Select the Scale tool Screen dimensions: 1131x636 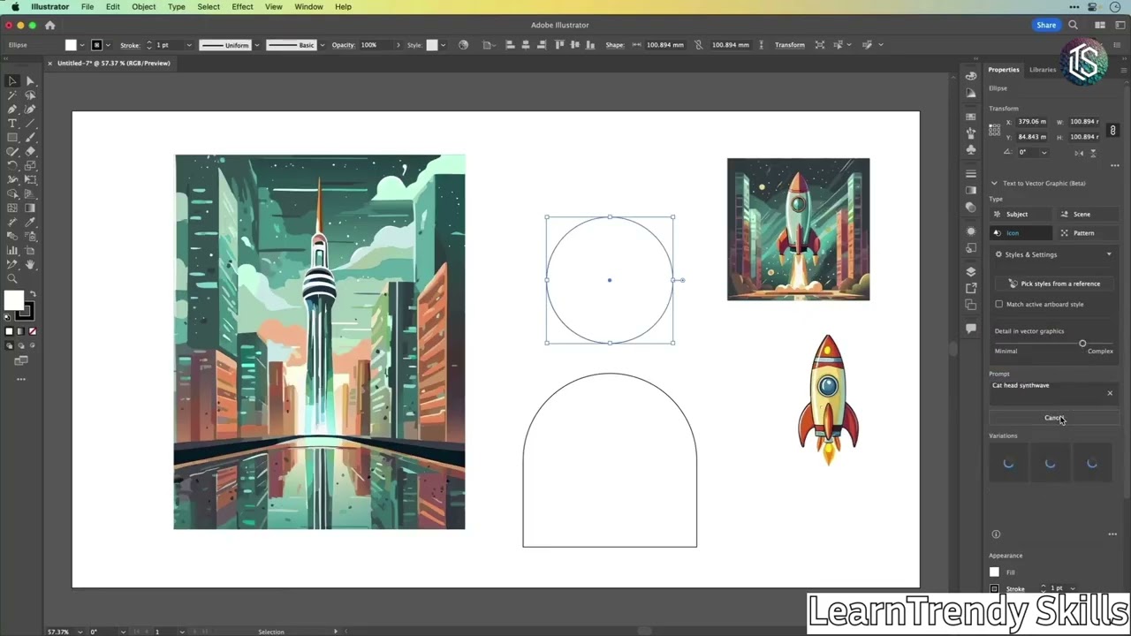[x=30, y=165]
